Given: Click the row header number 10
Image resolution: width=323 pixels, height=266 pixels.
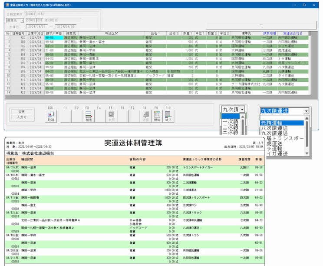Looking at the screenshot, I should pos(8,76).
